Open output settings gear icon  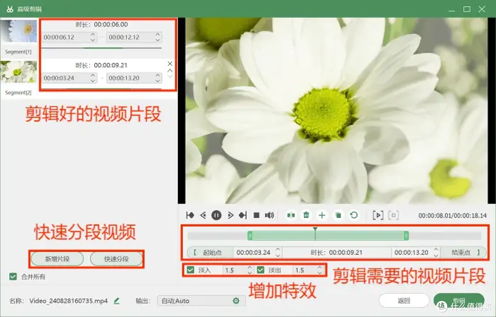236,301
